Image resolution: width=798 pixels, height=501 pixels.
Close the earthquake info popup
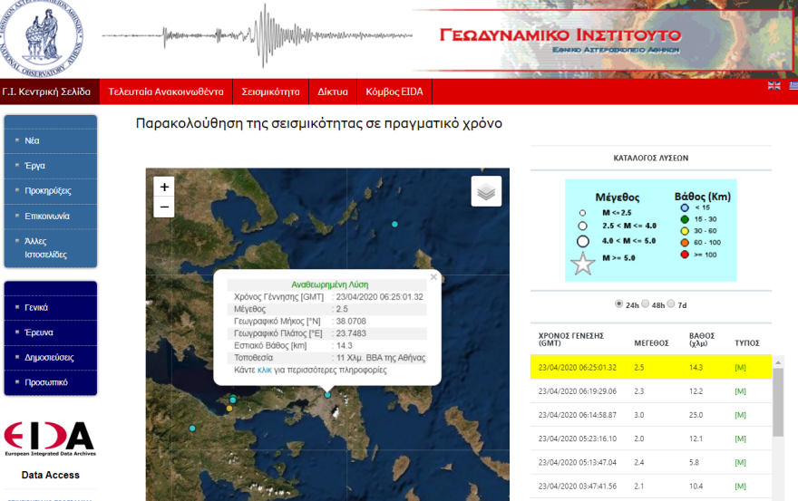(x=433, y=277)
